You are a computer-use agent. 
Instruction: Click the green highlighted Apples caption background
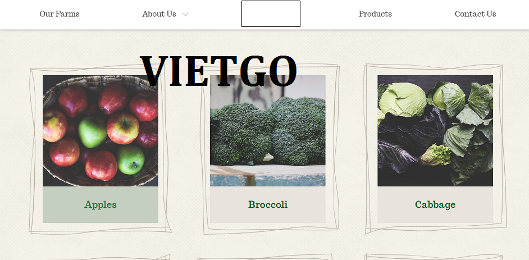point(100,205)
